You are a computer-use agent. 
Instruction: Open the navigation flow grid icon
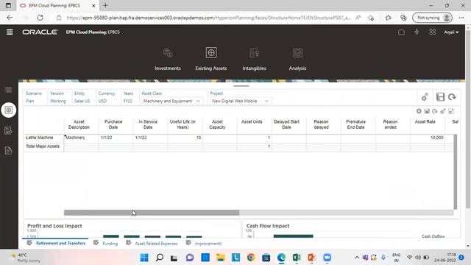[x=433, y=32]
